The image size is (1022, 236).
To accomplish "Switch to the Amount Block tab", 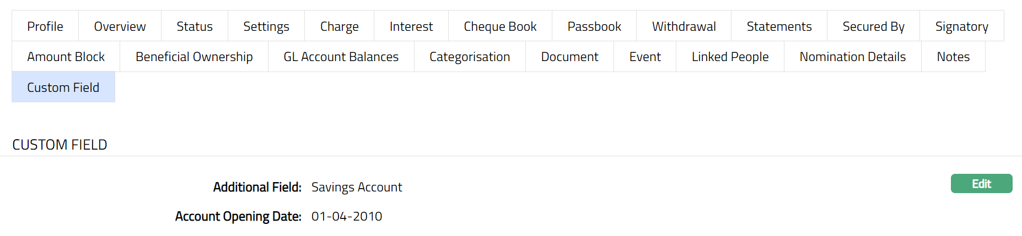I will point(66,57).
